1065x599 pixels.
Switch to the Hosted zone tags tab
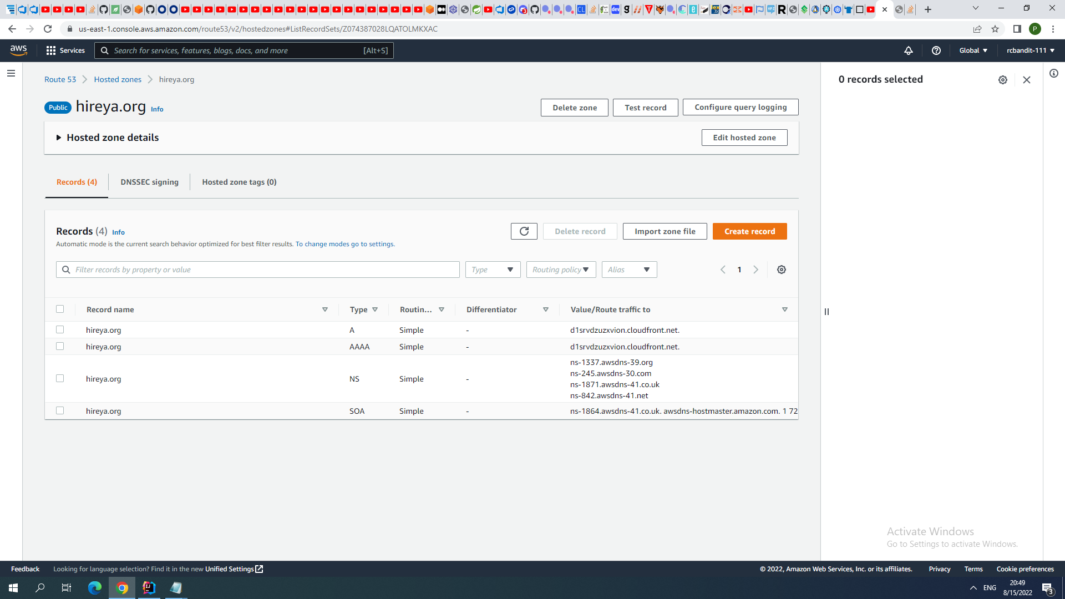pyautogui.click(x=239, y=182)
